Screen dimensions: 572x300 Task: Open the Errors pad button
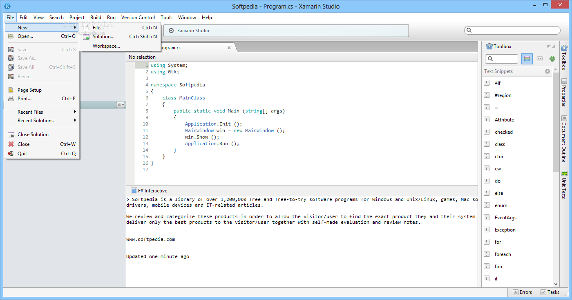tap(522, 292)
